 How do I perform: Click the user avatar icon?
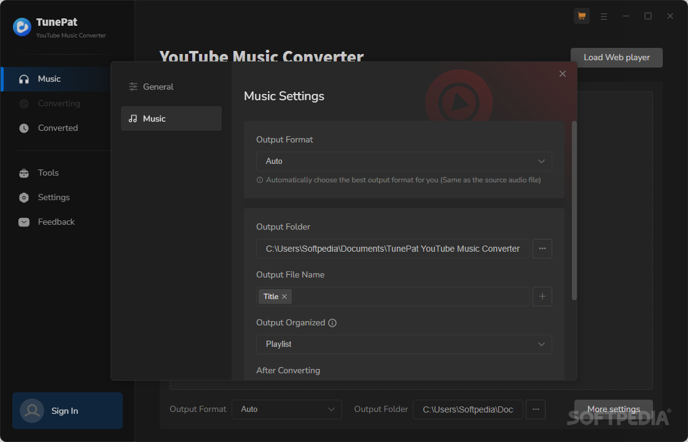(x=32, y=411)
